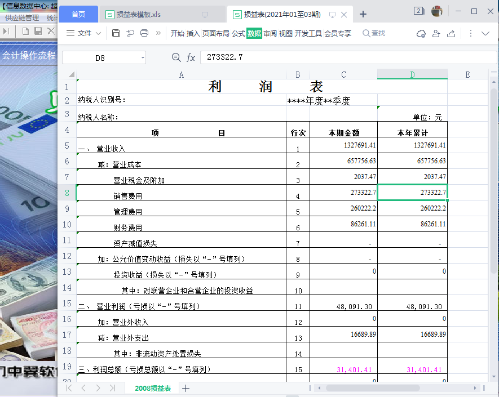Switch to the 视图 ribbon tab
The height and width of the screenshot is (397, 499).
pyautogui.click(x=285, y=33)
